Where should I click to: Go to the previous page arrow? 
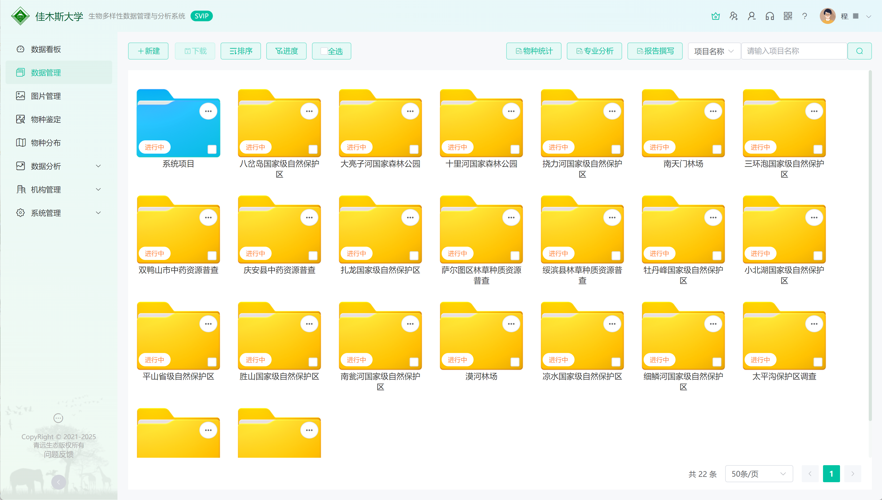[810, 474]
